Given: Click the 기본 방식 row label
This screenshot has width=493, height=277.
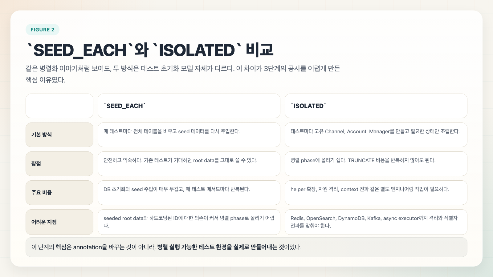Looking at the screenshot, I should (x=59, y=135).
